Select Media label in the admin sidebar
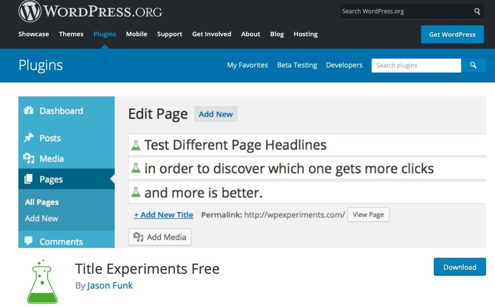Screen dimensions: 495x307 [x=51, y=158]
